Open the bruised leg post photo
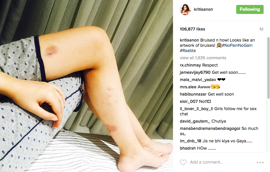 [x=87, y=86]
